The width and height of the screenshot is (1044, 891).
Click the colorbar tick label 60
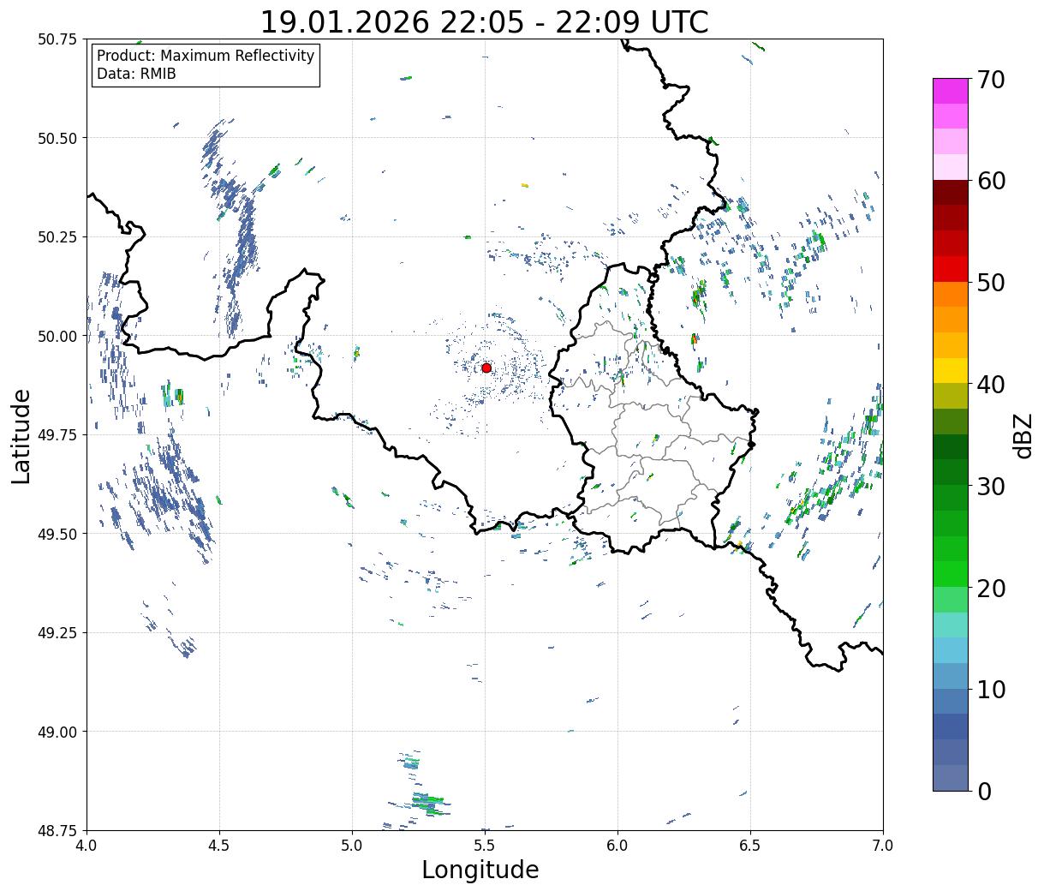coord(991,181)
